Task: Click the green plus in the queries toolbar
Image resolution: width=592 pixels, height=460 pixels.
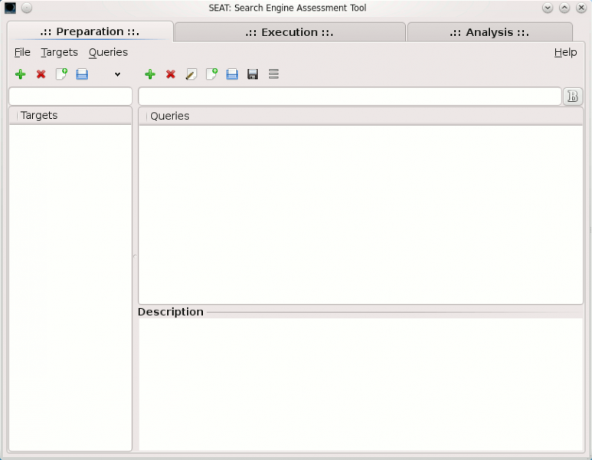Action: pyautogui.click(x=150, y=74)
